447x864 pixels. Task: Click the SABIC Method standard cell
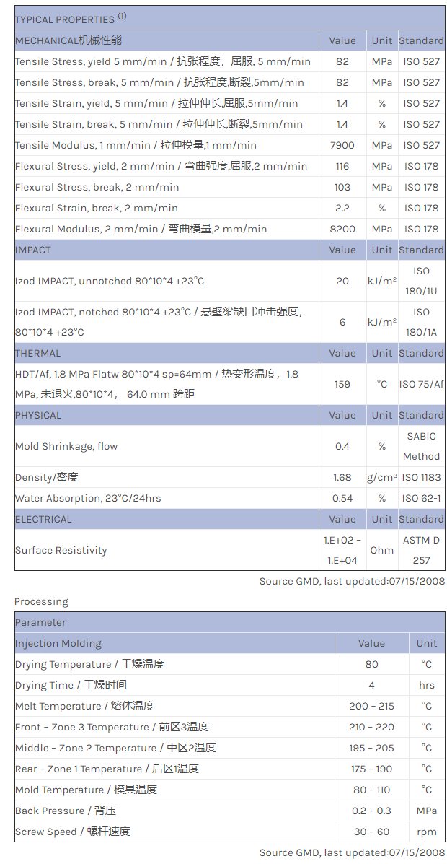click(421, 446)
